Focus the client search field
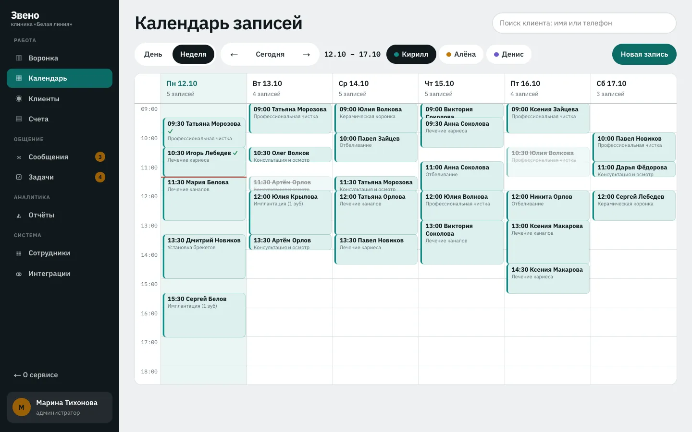This screenshot has width=692, height=432. pyautogui.click(x=584, y=23)
